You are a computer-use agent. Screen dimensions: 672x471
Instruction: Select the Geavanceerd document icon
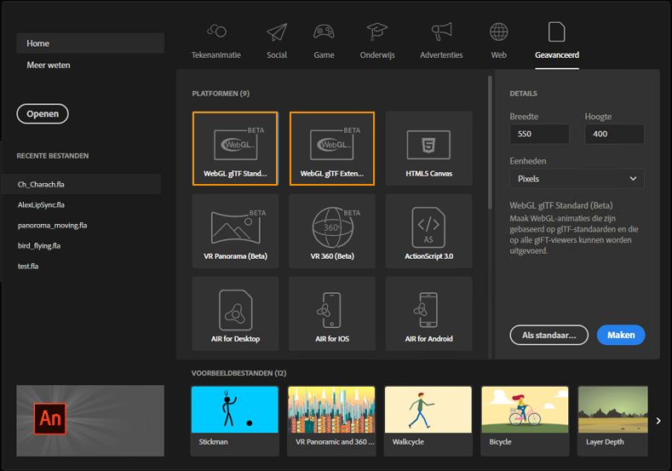click(557, 32)
